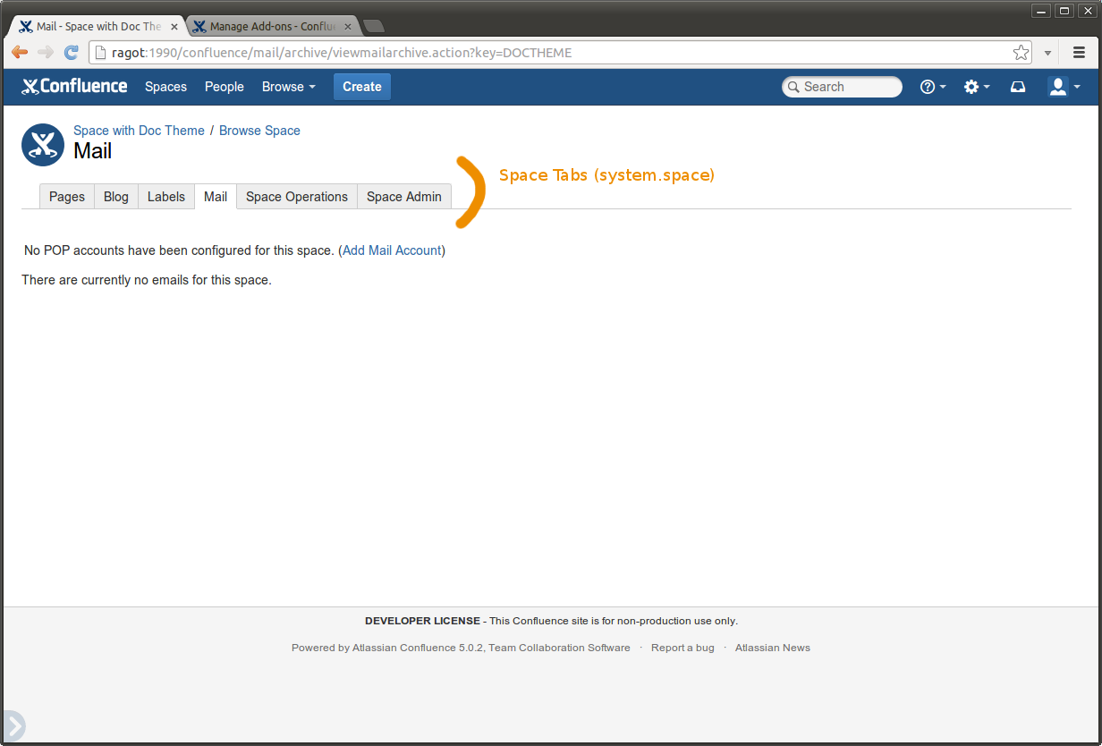Click the space logo avatar beside Mail
The height and width of the screenshot is (746, 1102).
pos(43,145)
